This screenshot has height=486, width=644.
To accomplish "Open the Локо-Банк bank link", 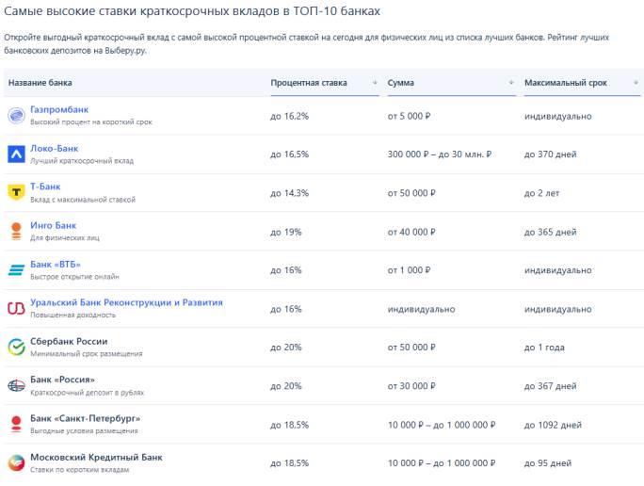I will click(x=55, y=149).
